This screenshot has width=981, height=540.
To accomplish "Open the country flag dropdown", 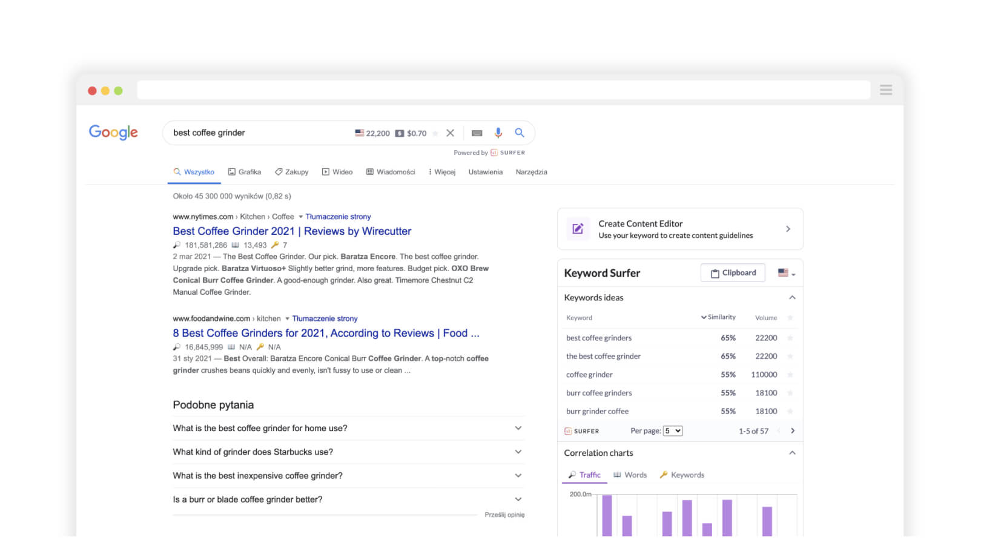I will (x=786, y=273).
